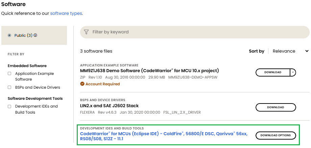The height and width of the screenshot is (148, 311).
Task: Check the Application Example Software filter
Action: point(9,73)
